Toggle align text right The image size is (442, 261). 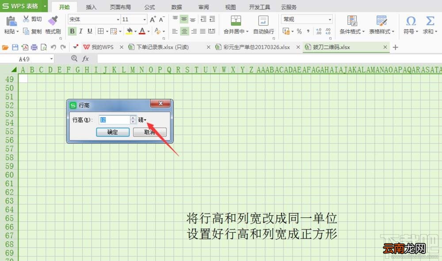point(194,31)
